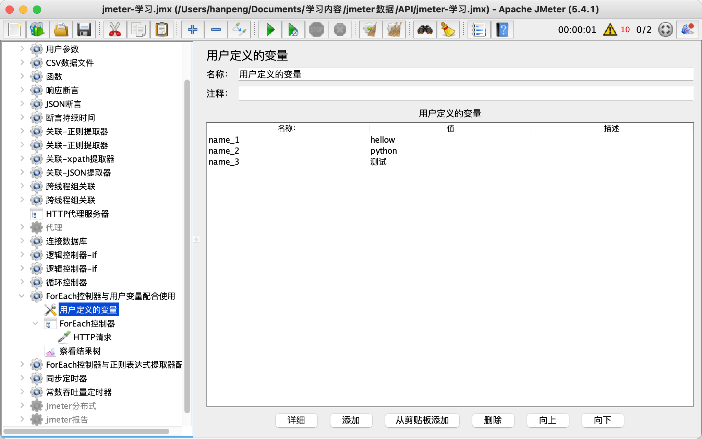Expand the 循环控制器 tree node

[x=22, y=282]
